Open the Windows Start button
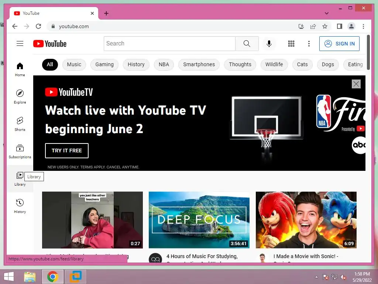The image size is (378, 284). (9, 277)
